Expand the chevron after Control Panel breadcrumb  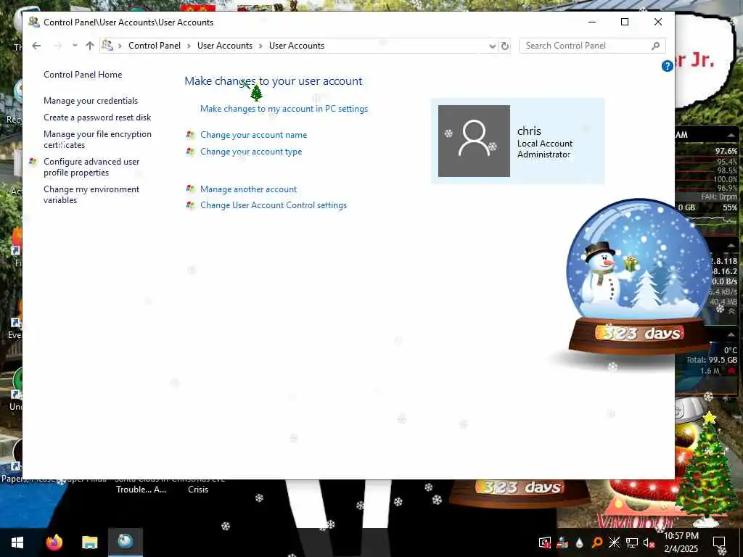189,46
